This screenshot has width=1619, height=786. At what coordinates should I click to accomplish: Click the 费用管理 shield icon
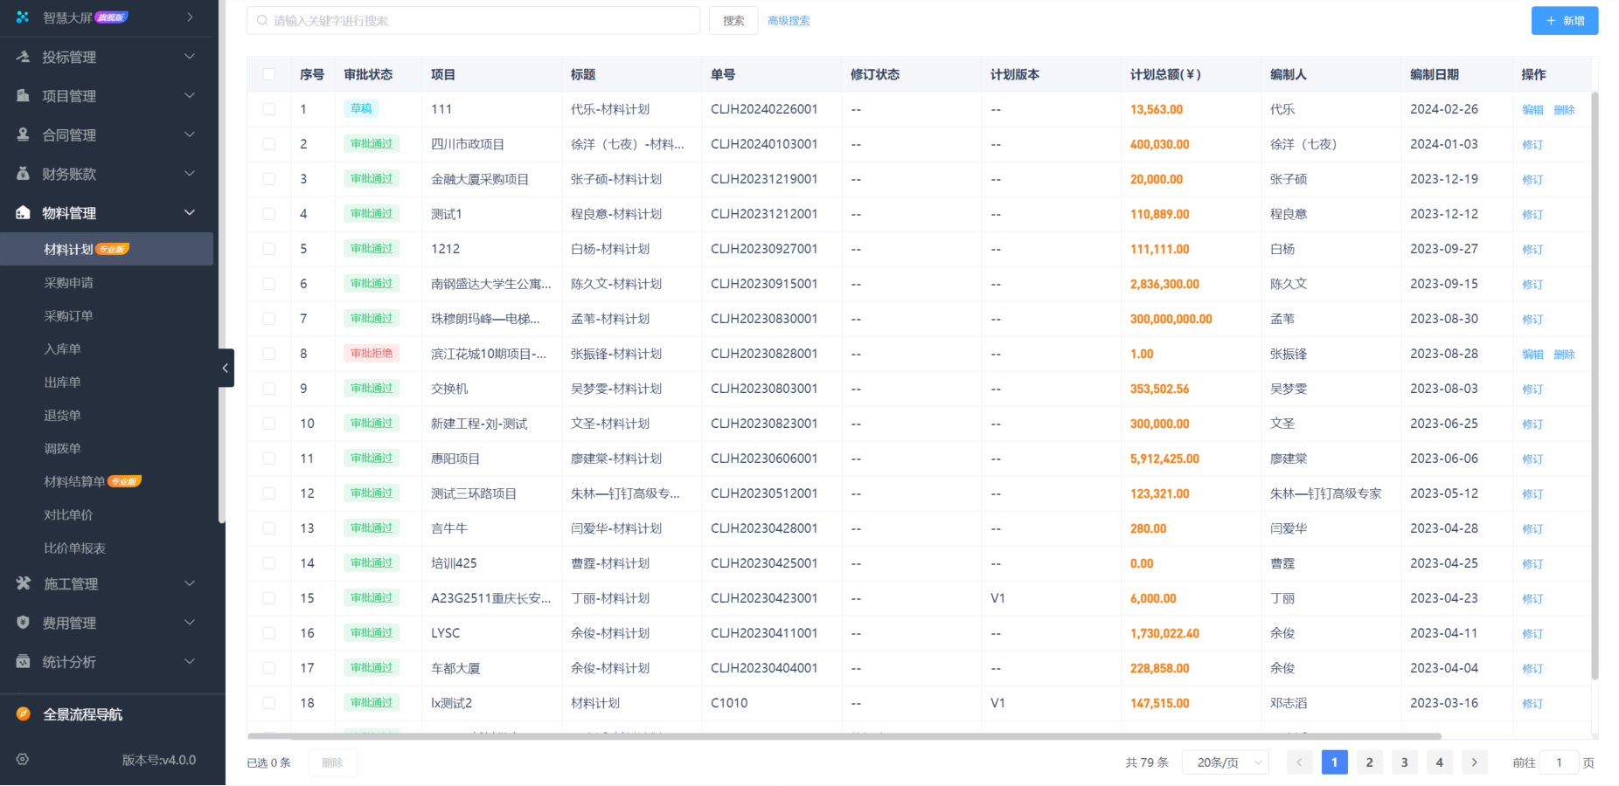(23, 623)
